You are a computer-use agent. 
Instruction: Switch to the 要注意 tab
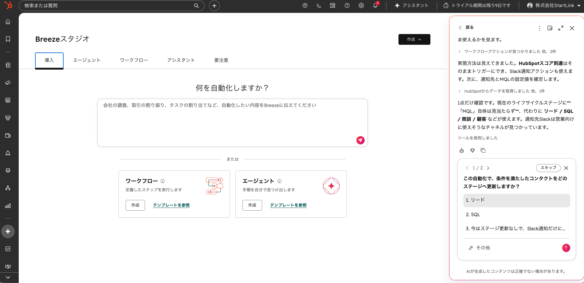click(x=221, y=60)
